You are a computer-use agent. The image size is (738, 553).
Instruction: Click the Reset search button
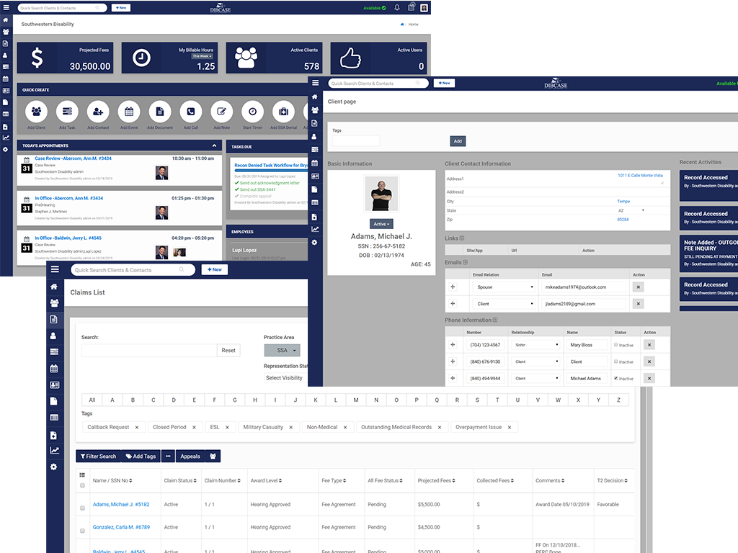(x=228, y=351)
